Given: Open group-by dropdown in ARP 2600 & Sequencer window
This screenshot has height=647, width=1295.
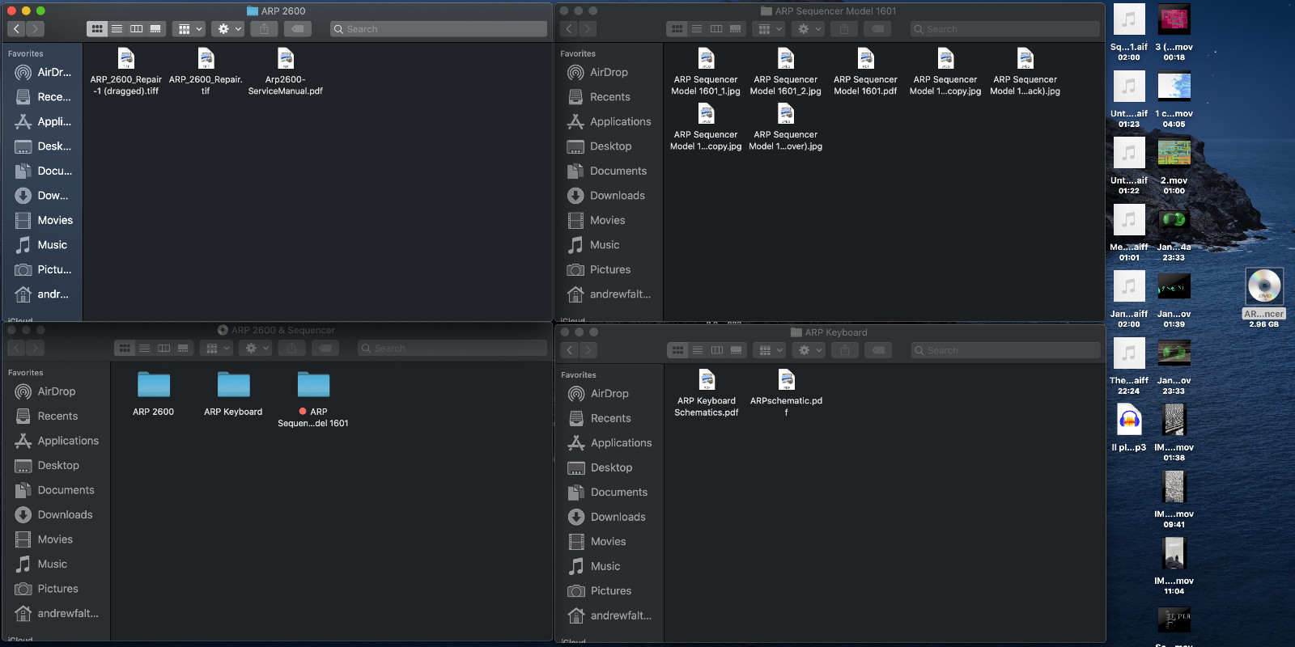Looking at the screenshot, I should pos(216,349).
